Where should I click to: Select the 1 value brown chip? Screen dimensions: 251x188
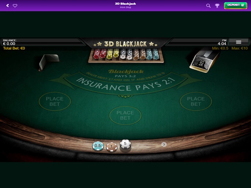[x=111, y=147]
